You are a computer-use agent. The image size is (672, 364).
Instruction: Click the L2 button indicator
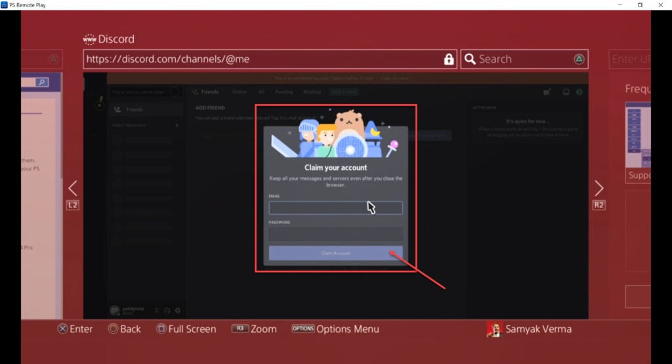[x=72, y=206]
